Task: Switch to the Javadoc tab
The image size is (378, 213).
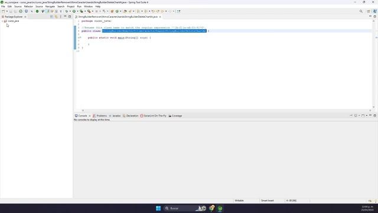Action: 115,116
